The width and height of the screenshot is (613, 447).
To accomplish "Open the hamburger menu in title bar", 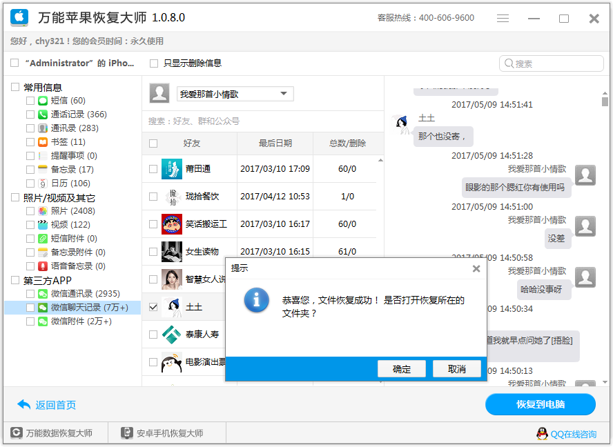I will [x=503, y=19].
